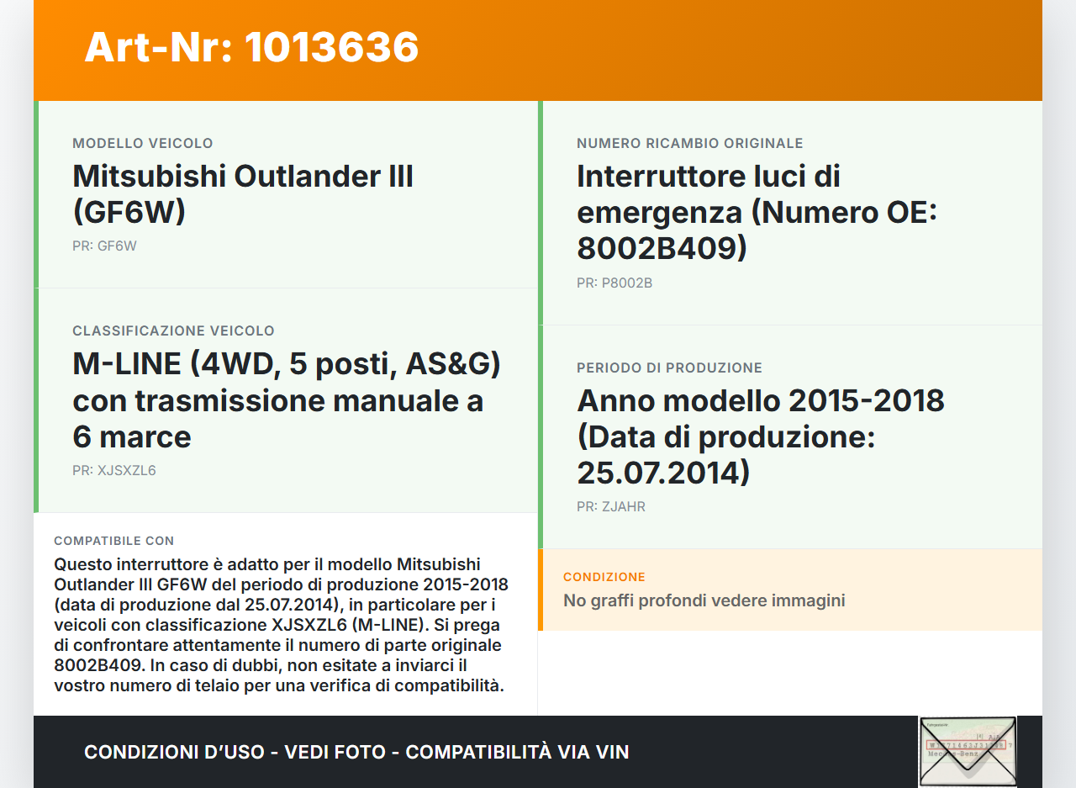Viewport: 1076px width, 788px height.
Task: Click the code "PR: ZJAHR"
Action: pyautogui.click(x=611, y=507)
